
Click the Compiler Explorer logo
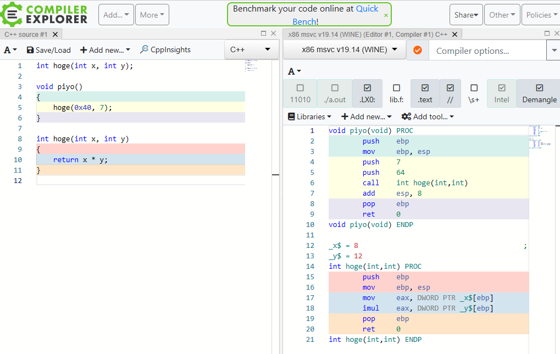pos(45,14)
